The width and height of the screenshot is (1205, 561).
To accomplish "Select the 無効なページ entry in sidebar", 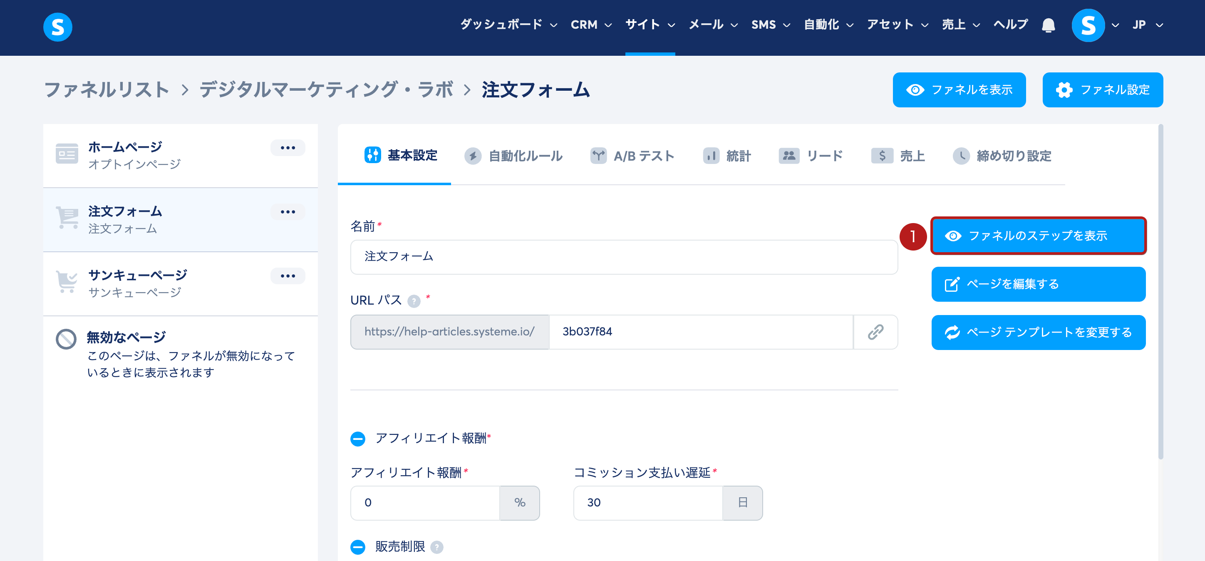I will (180, 354).
